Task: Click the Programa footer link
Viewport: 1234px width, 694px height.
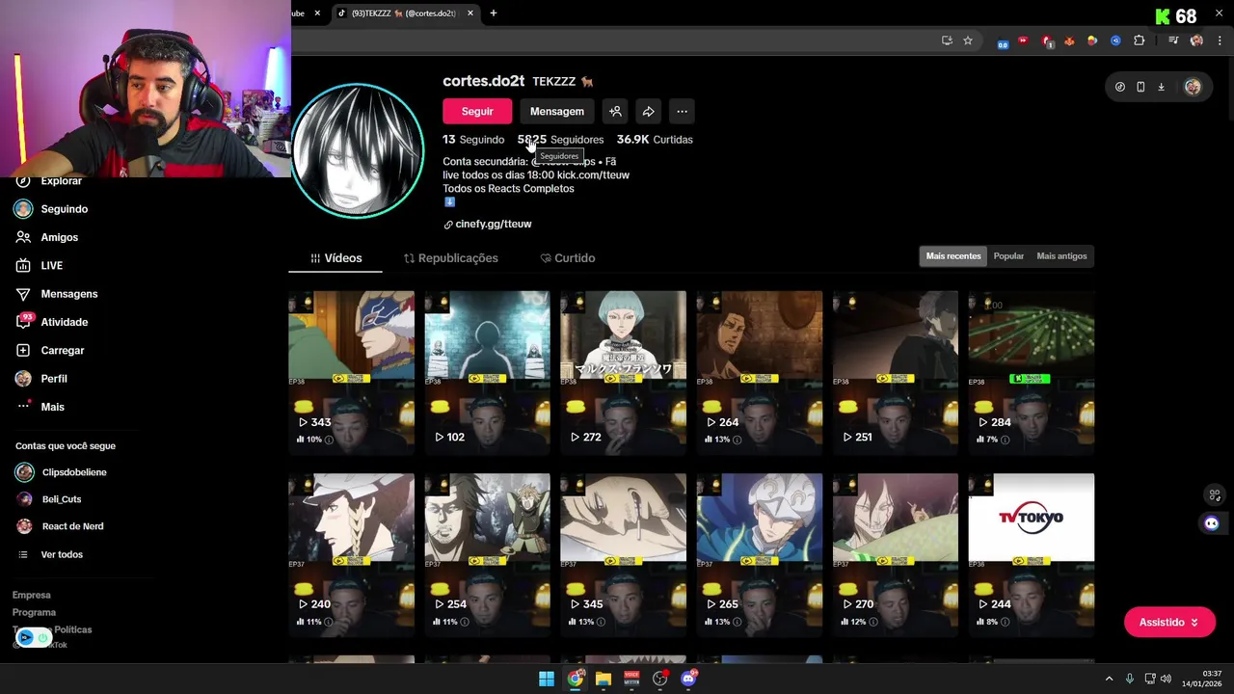Action: pos(34,613)
